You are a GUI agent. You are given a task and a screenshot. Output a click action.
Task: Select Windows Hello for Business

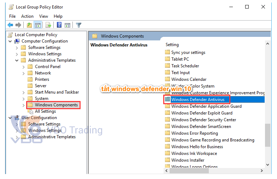coord(197,147)
